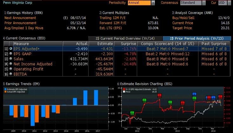The height and width of the screenshot is (133, 233).
Task: Click the orange 2009 actual bar in Earnings Trends
Action: (16, 111)
